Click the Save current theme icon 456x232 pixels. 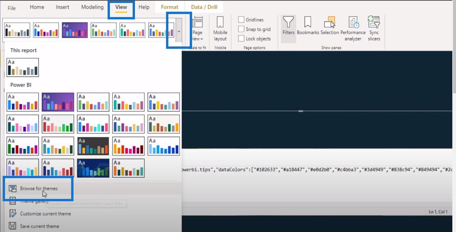[x=13, y=226]
